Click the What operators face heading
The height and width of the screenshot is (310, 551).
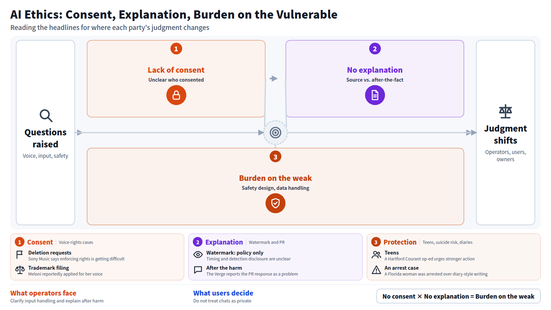click(43, 293)
